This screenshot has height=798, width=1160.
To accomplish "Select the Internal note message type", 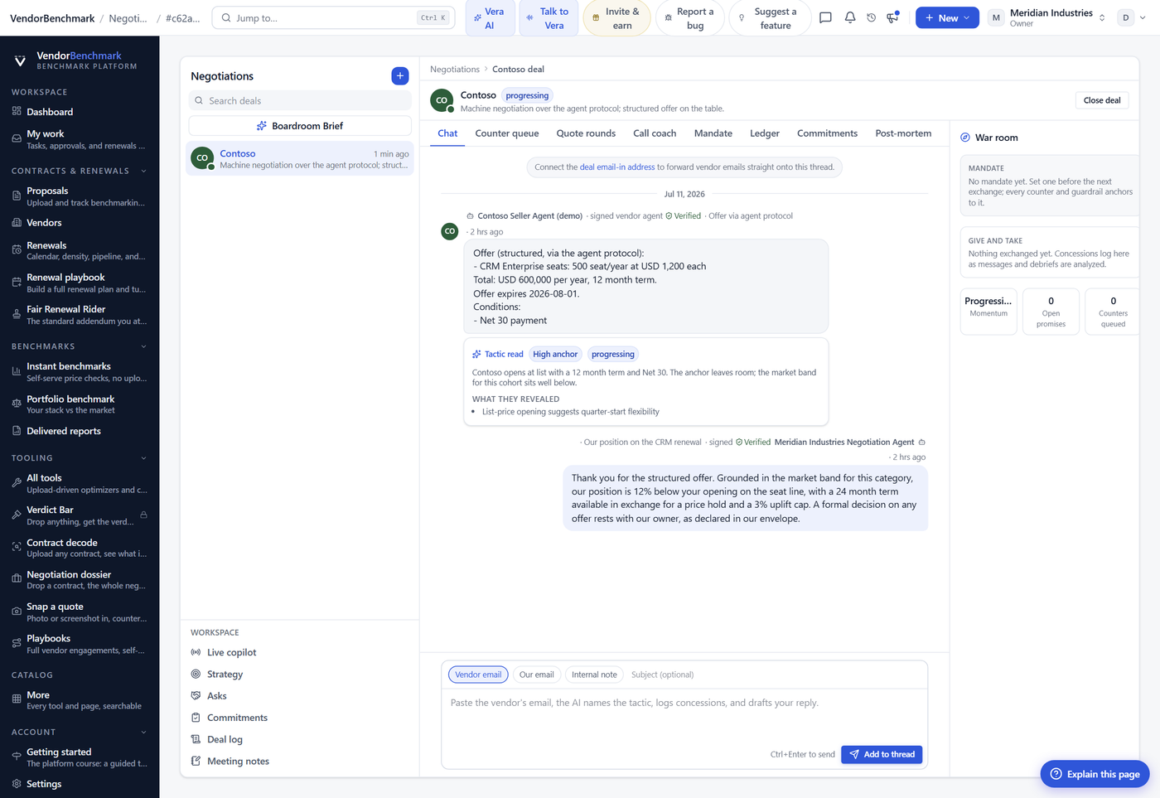I will pos(594,675).
